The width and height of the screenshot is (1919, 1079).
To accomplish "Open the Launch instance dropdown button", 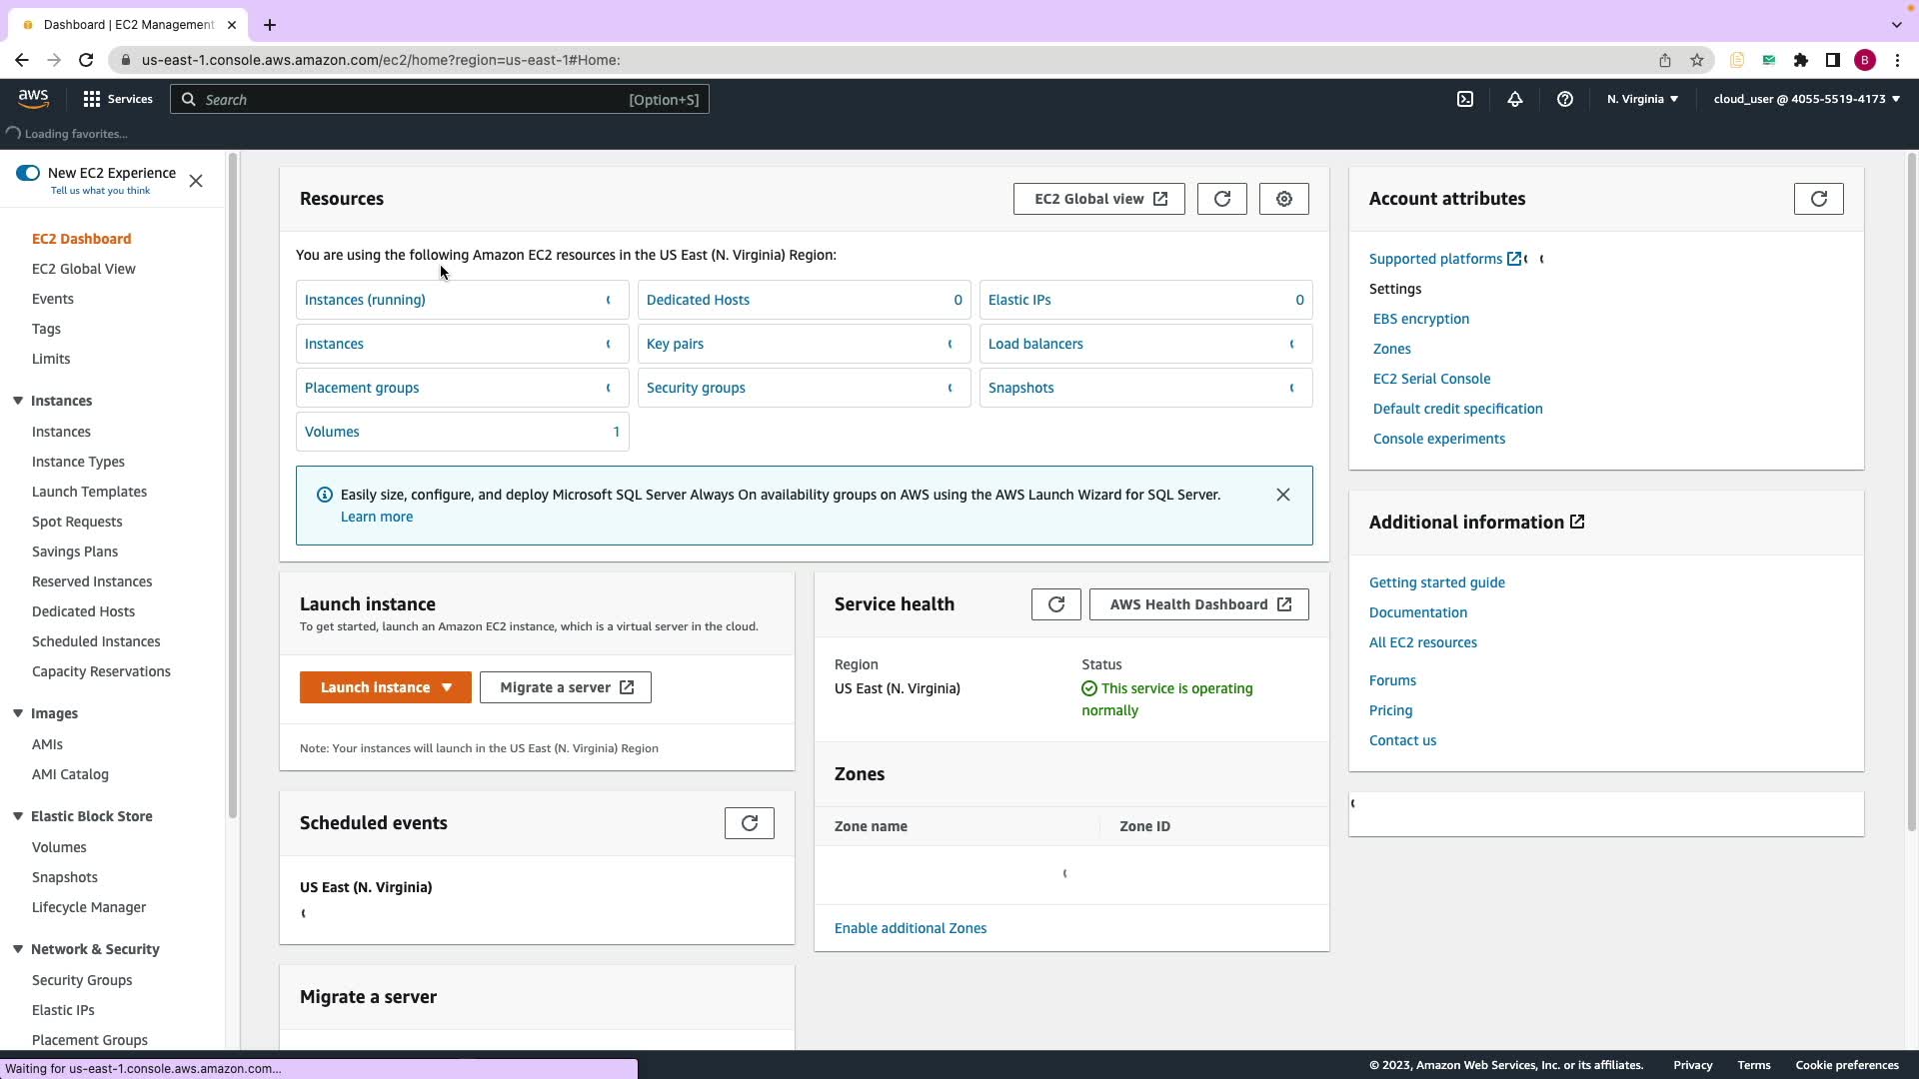I will [x=385, y=687].
